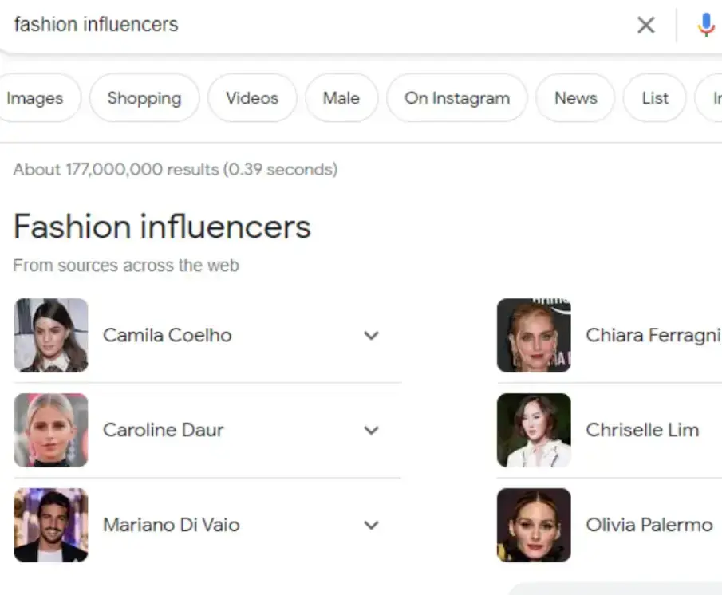The image size is (722, 595).
Task: Expand details for Camila Coelho
Action: [371, 336]
